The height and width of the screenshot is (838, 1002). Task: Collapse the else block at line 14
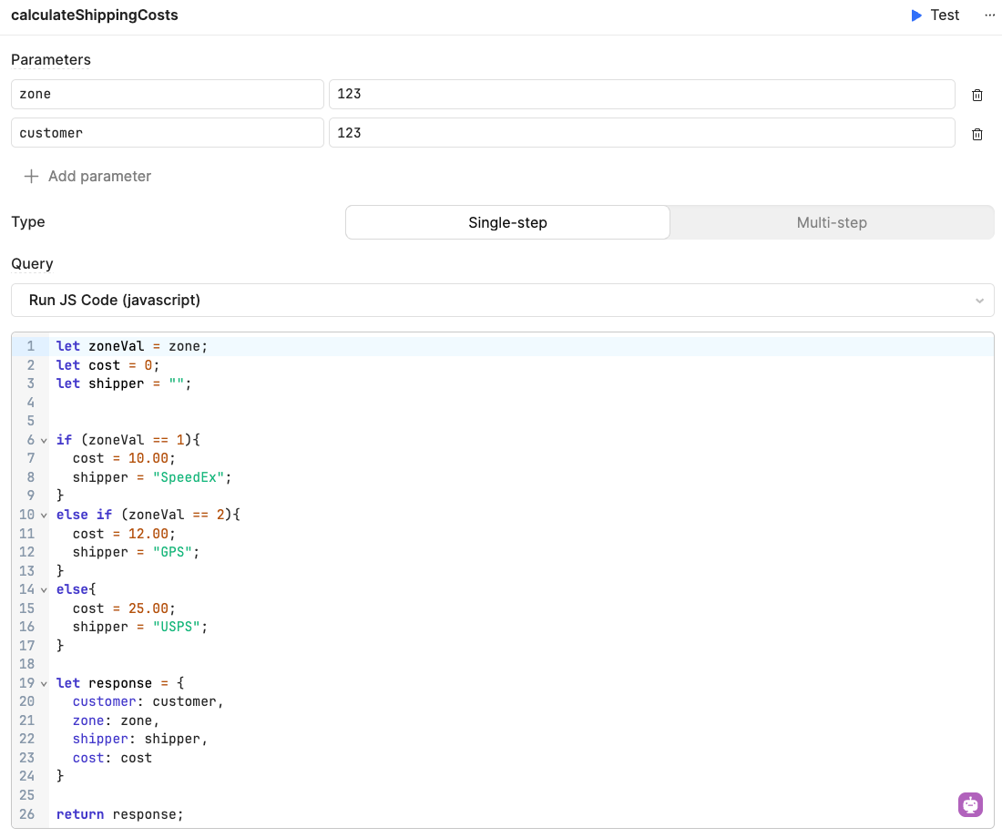click(x=44, y=590)
